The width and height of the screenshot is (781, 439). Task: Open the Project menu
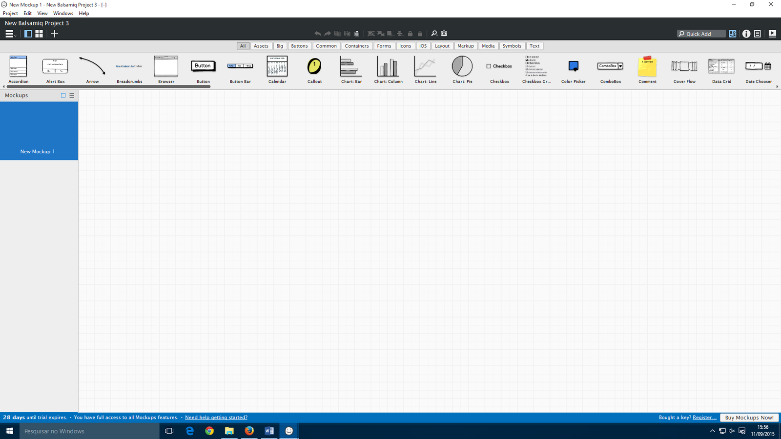(x=10, y=13)
